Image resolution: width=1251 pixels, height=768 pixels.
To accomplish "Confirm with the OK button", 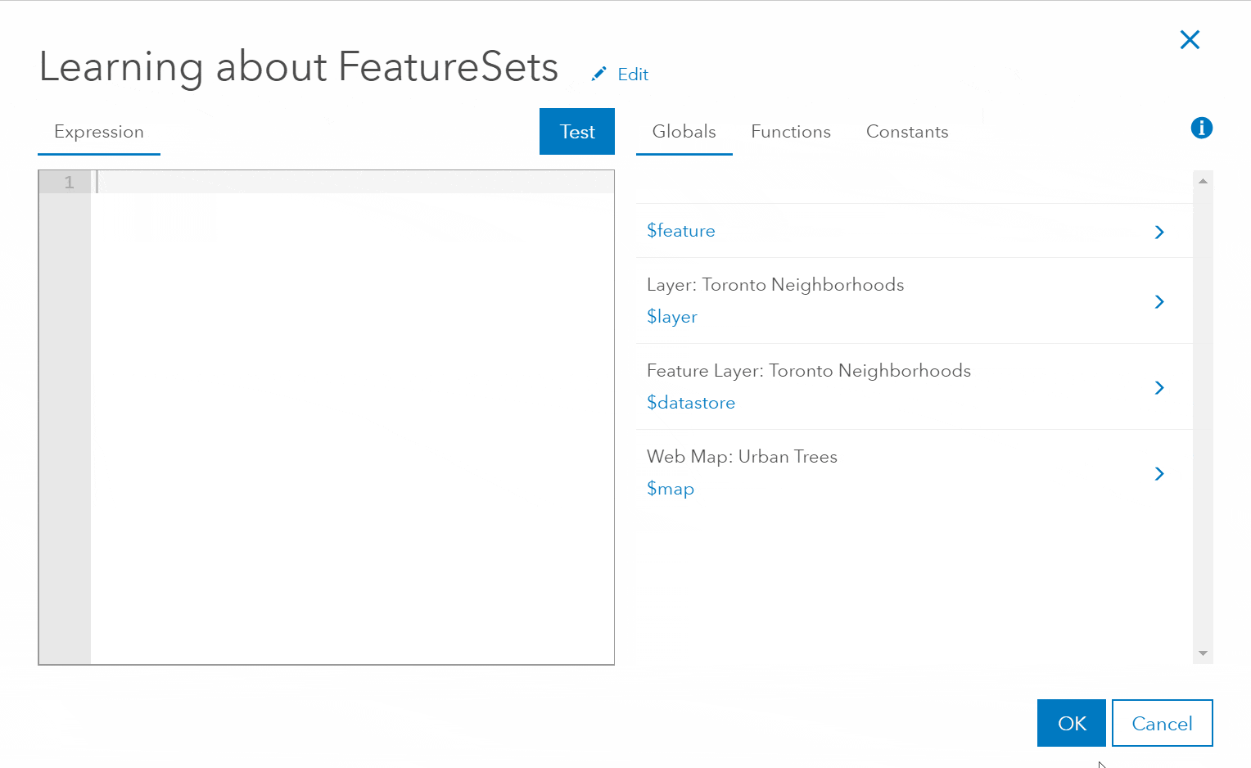I will click(x=1071, y=723).
